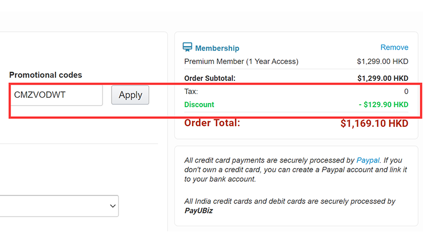
Task: Open the Paypal link
Action: click(368, 160)
